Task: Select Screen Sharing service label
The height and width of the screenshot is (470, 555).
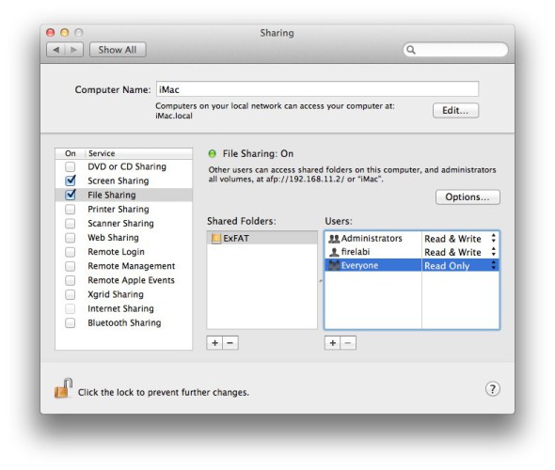Action: pos(119,180)
